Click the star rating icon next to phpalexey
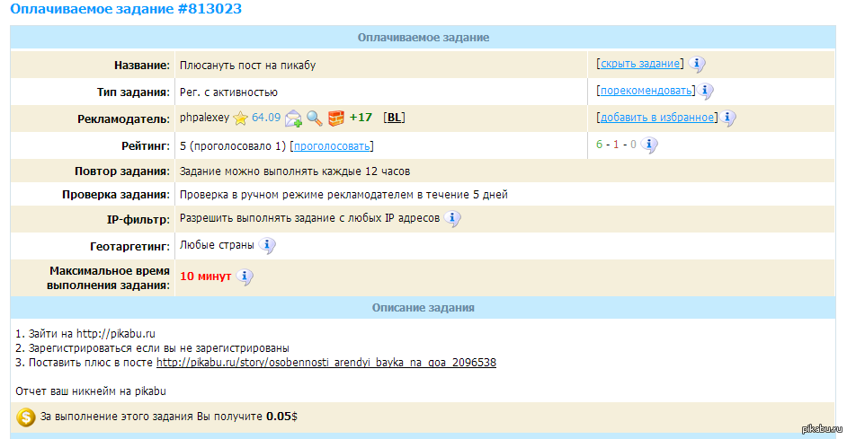 coord(240,118)
